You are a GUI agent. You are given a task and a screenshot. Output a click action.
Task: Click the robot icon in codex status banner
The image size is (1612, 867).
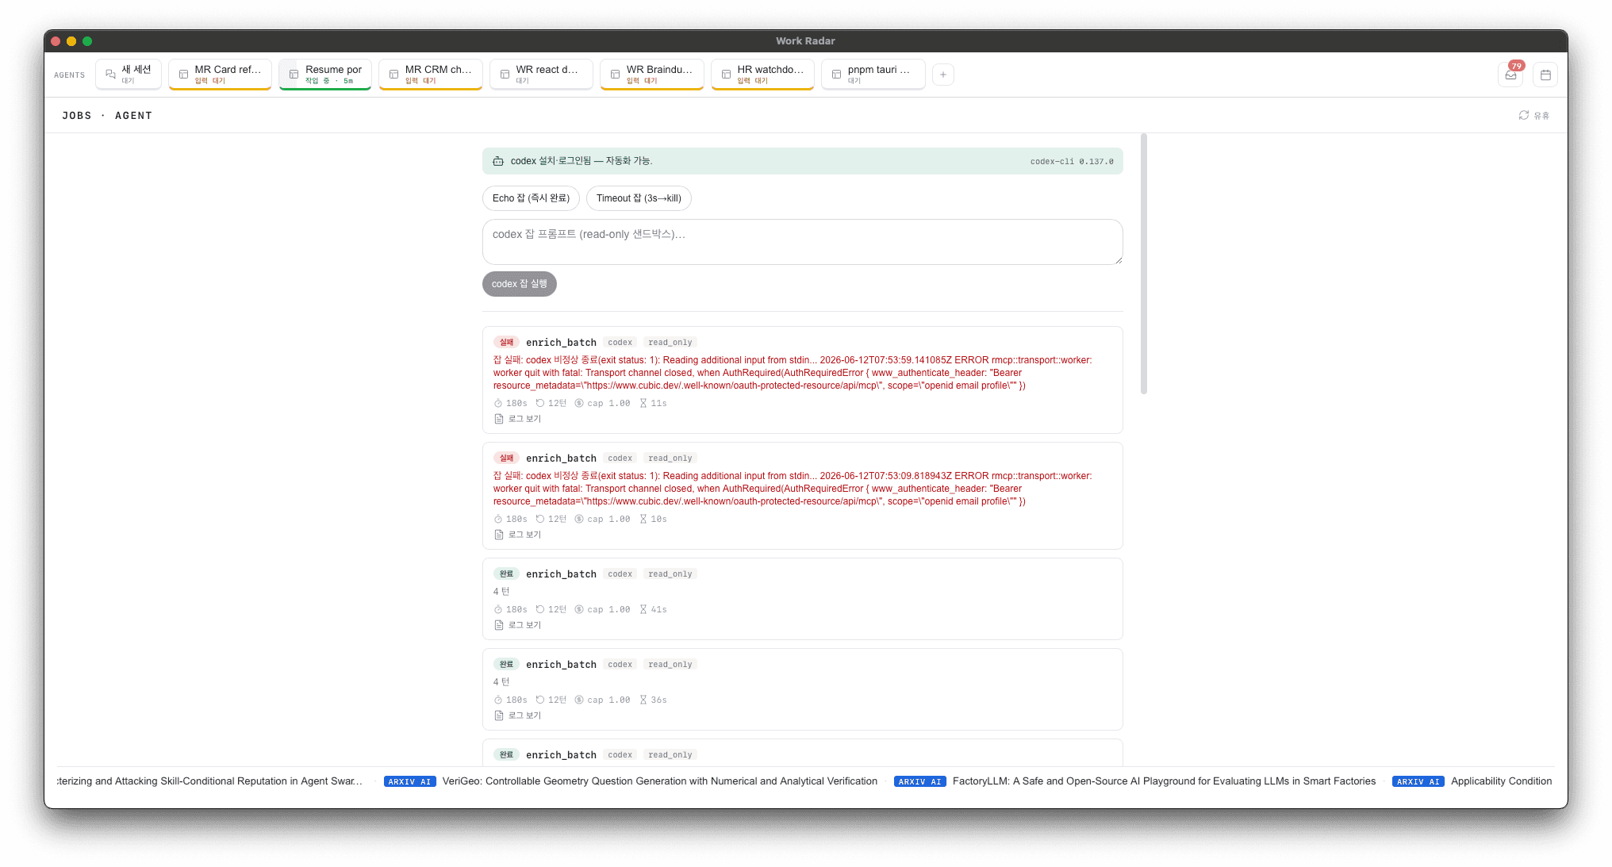click(498, 161)
